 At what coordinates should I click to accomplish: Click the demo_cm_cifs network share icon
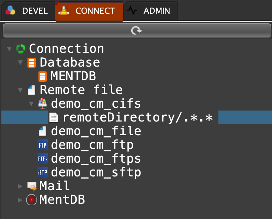point(43,104)
